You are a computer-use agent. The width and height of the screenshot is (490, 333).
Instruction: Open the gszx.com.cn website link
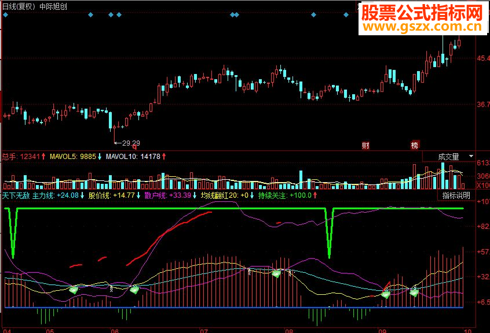pyautogui.click(x=423, y=27)
